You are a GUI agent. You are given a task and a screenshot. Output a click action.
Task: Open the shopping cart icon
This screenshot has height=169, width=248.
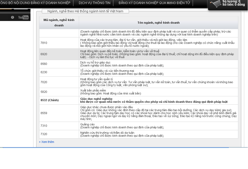click(x=215, y=4)
